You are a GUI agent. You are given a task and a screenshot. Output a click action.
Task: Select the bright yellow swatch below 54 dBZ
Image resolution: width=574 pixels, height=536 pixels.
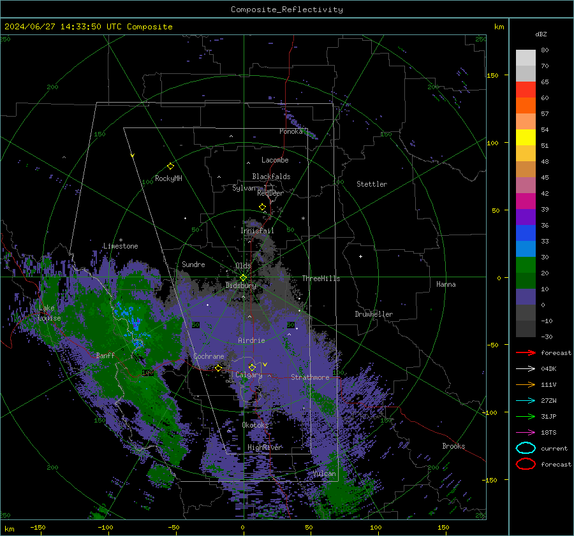526,137
